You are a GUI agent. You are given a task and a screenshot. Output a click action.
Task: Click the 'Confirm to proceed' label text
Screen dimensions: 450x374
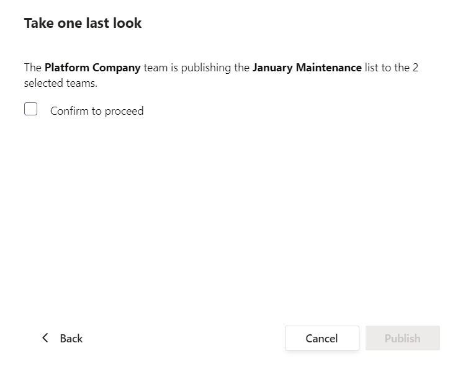[x=97, y=111]
